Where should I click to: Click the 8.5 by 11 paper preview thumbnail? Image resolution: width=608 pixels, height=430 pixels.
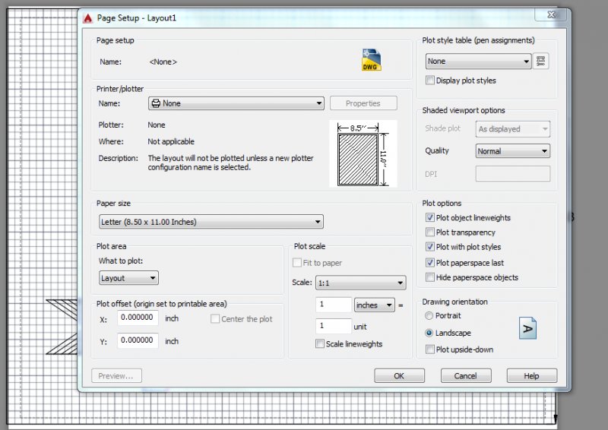coord(363,153)
